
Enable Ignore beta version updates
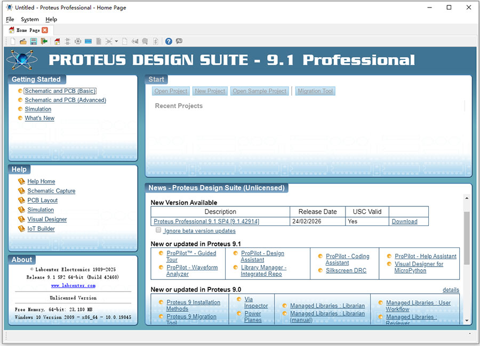[158, 230]
